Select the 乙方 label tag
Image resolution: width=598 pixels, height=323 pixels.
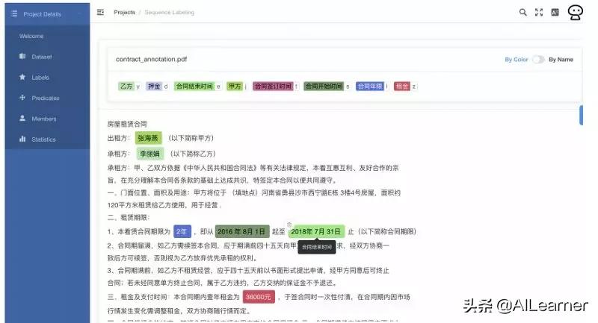pos(126,87)
